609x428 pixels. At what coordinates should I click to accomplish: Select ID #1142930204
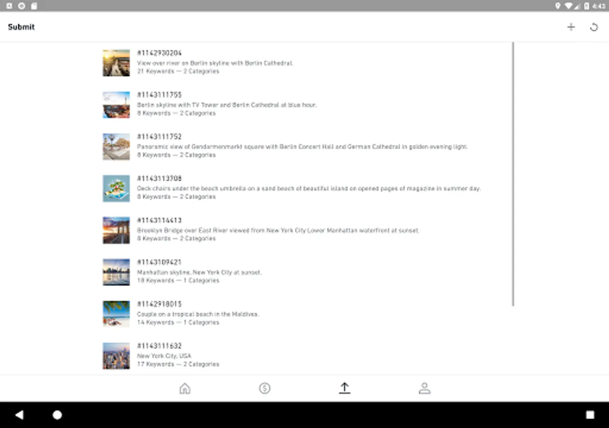tap(159, 53)
